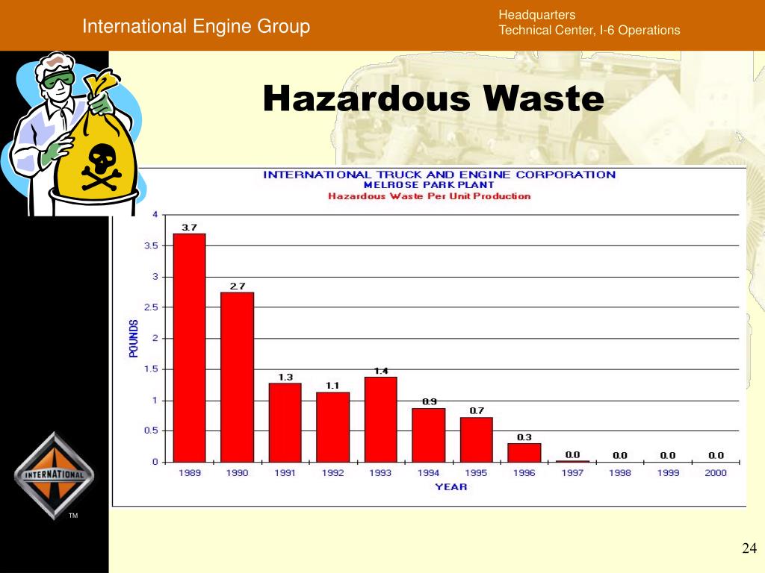
Task: Click the 1989 red bar
Action: [189, 348]
